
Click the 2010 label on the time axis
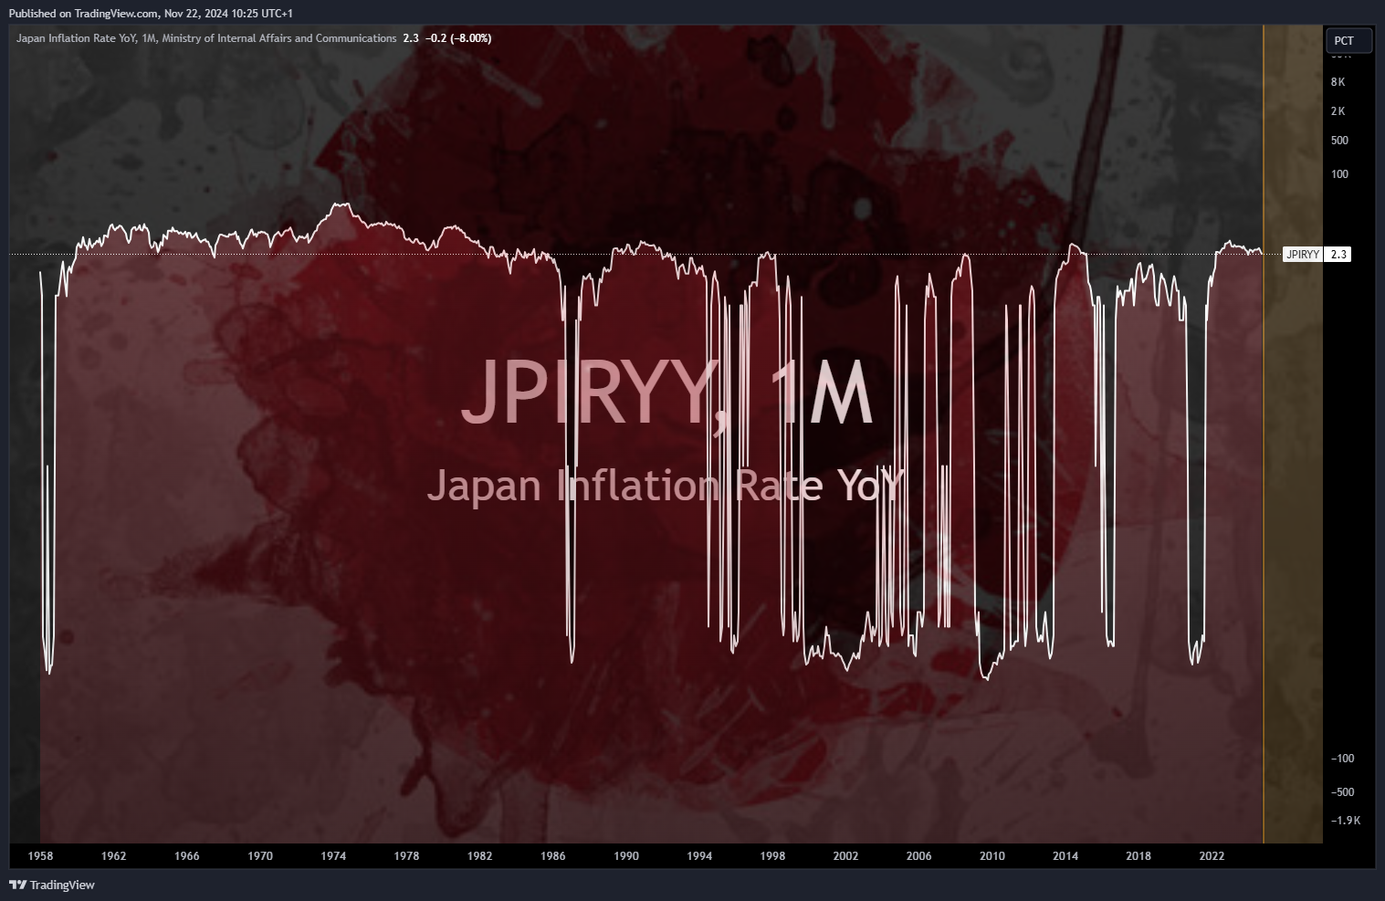[992, 856]
